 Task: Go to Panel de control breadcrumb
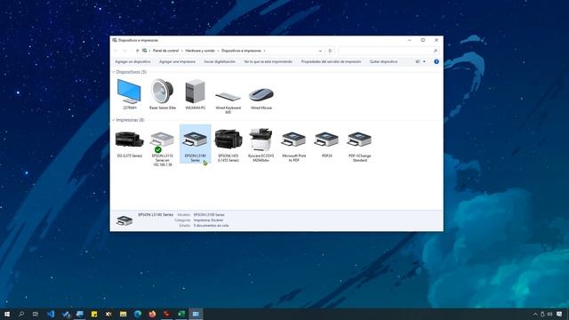click(x=166, y=51)
